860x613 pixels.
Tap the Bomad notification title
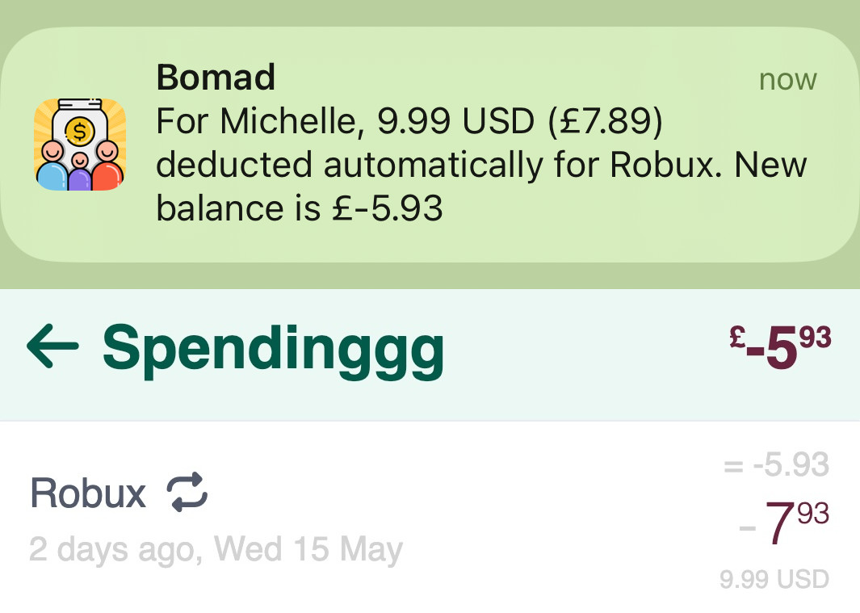216,77
